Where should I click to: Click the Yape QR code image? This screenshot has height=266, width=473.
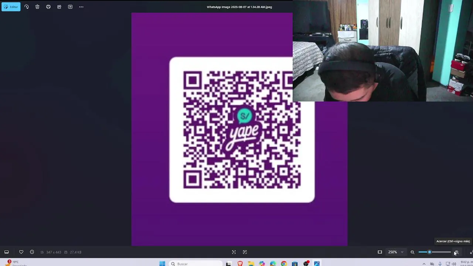click(242, 130)
